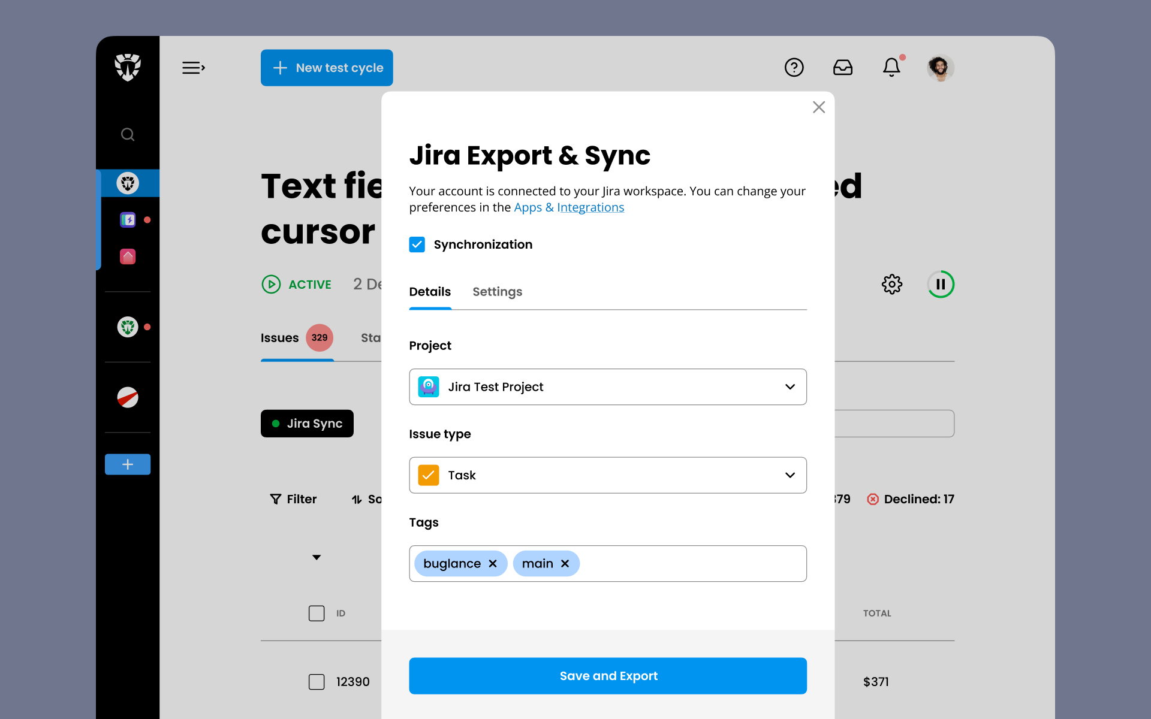This screenshot has width=1151, height=719.
Task: Remove the main tag
Action: tap(565, 564)
